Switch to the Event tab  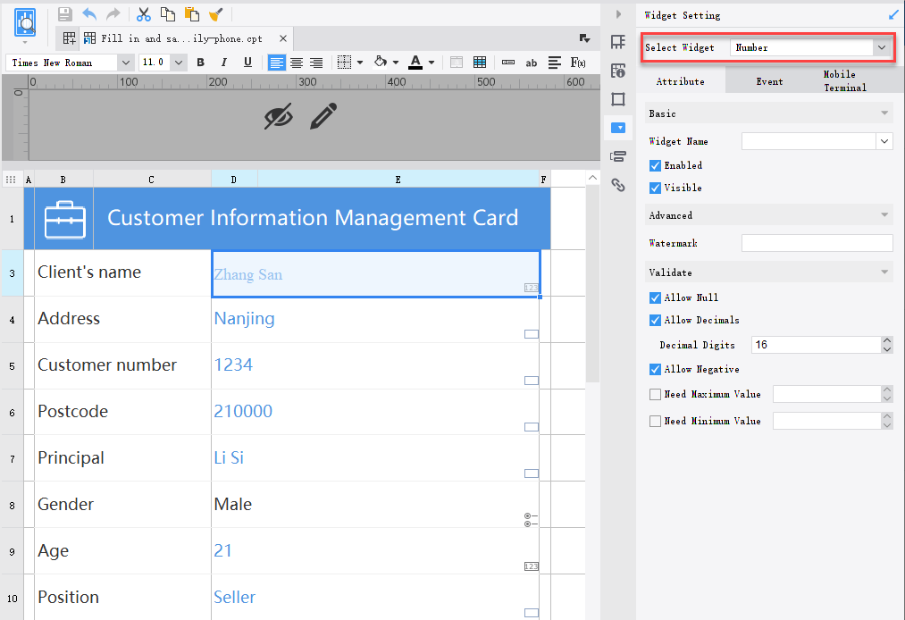click(769, 81)
